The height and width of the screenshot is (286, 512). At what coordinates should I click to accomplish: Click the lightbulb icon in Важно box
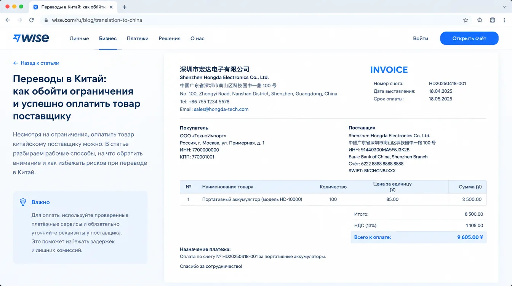(23, 202)
